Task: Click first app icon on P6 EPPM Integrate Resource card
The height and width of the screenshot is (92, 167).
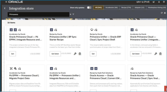Action: [11, 30]
